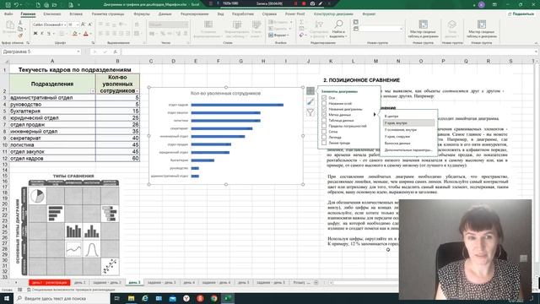Click the Underline (Ч) formatting icon

[x=49, y=34]
